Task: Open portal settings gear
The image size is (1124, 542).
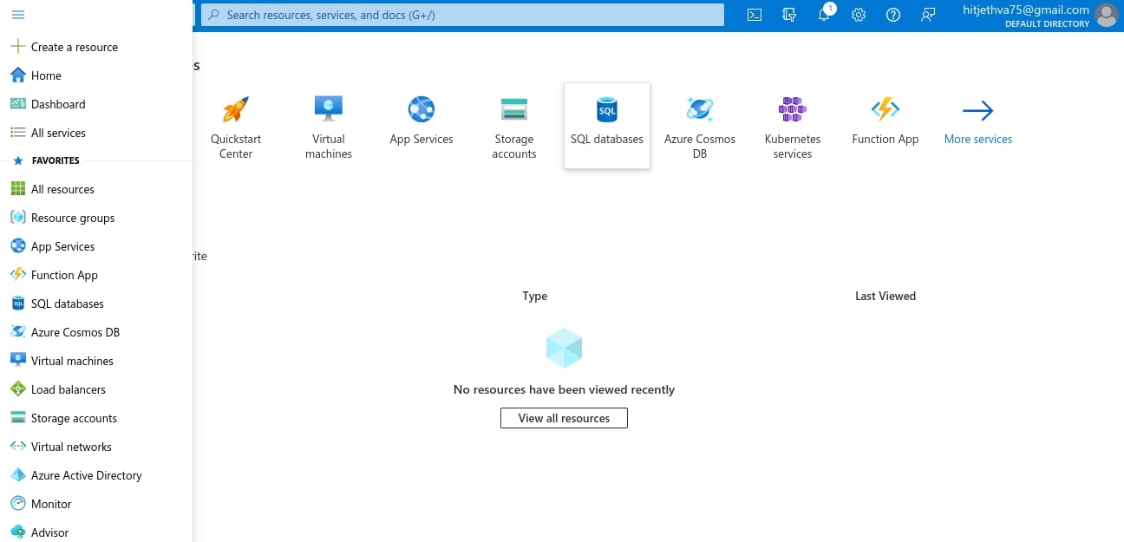Action: [859, 15]
